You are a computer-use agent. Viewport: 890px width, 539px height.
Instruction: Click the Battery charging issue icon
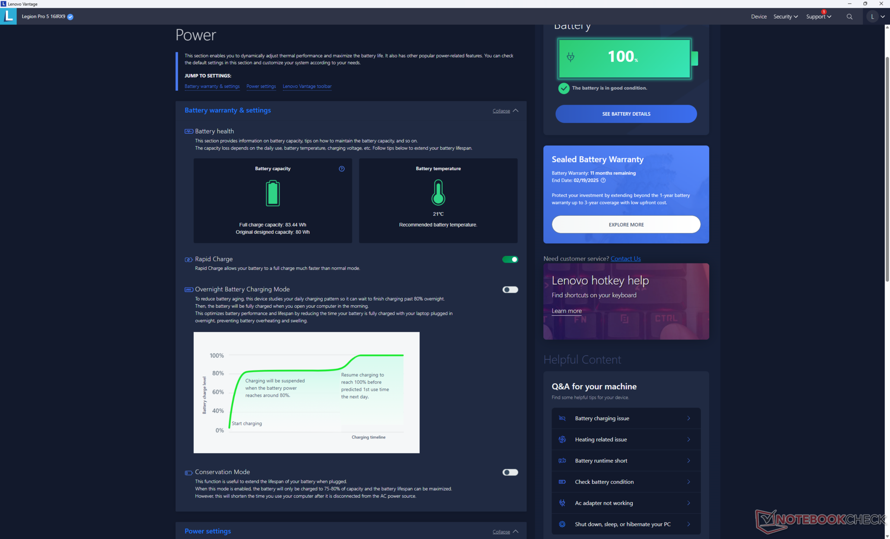pos(562,418)
